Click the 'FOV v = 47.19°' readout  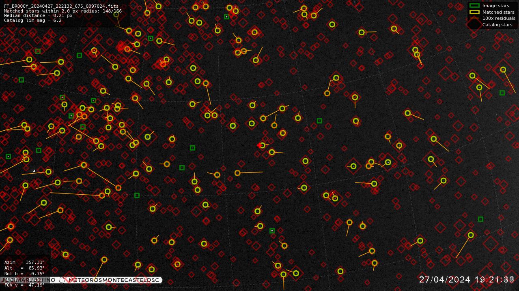[24, 285]
